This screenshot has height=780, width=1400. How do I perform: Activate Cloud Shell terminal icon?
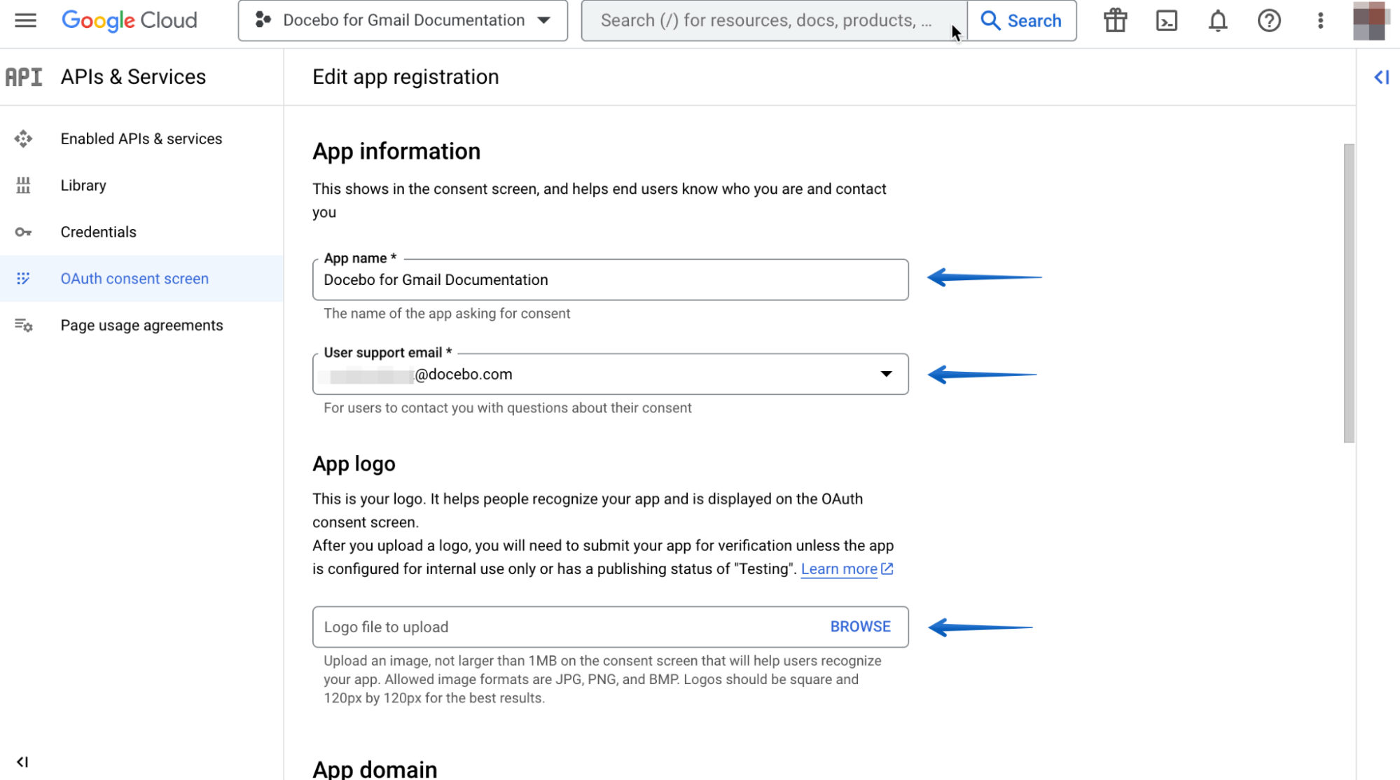1166,20
